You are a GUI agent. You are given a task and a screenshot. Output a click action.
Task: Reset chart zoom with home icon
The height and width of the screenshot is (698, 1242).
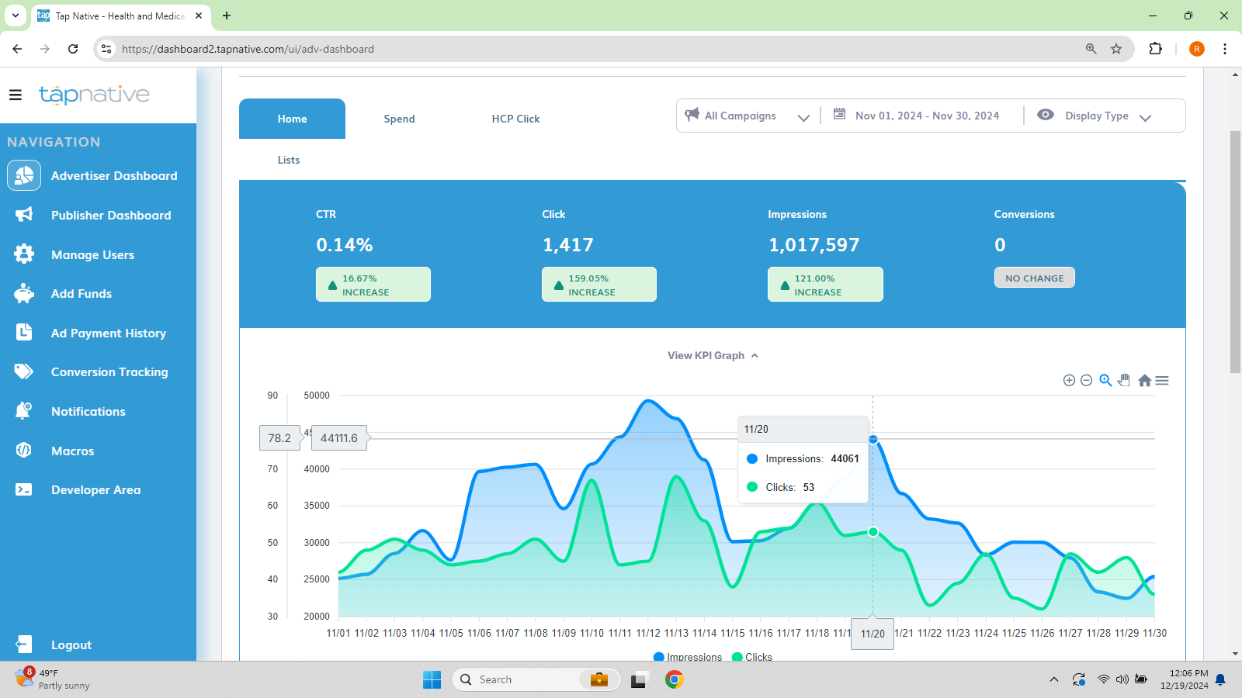pyautogui.click(x=1144, y=380)
